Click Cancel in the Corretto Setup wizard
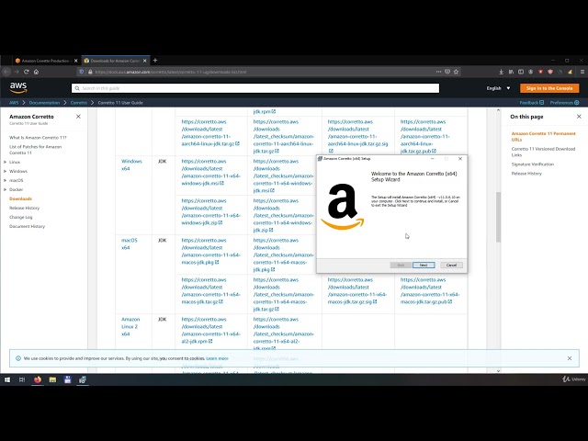The image size is (588, 441). coord(451,266)
